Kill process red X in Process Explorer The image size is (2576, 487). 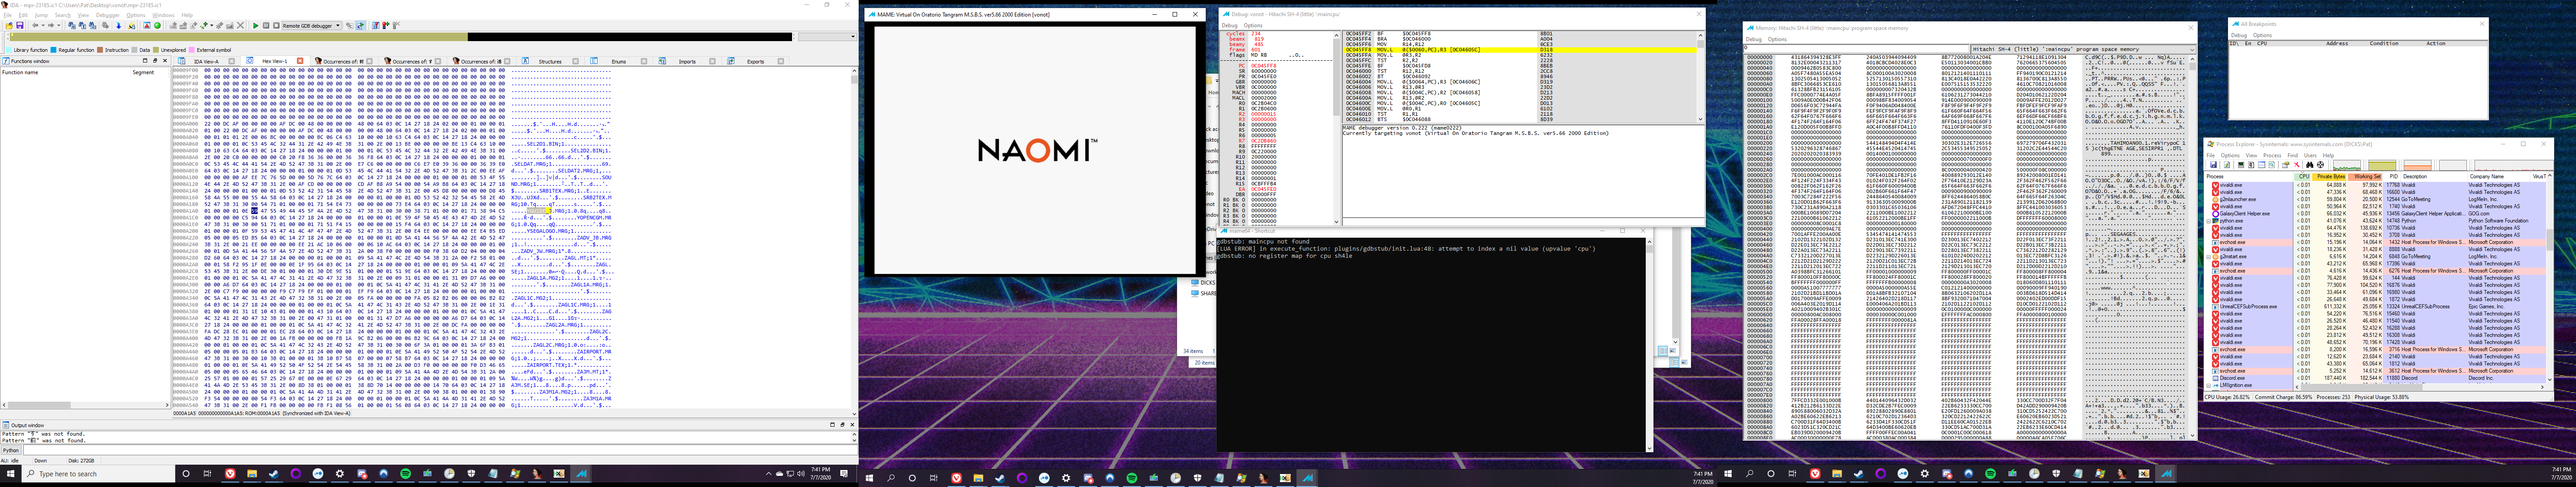(x=2297, y=165)
